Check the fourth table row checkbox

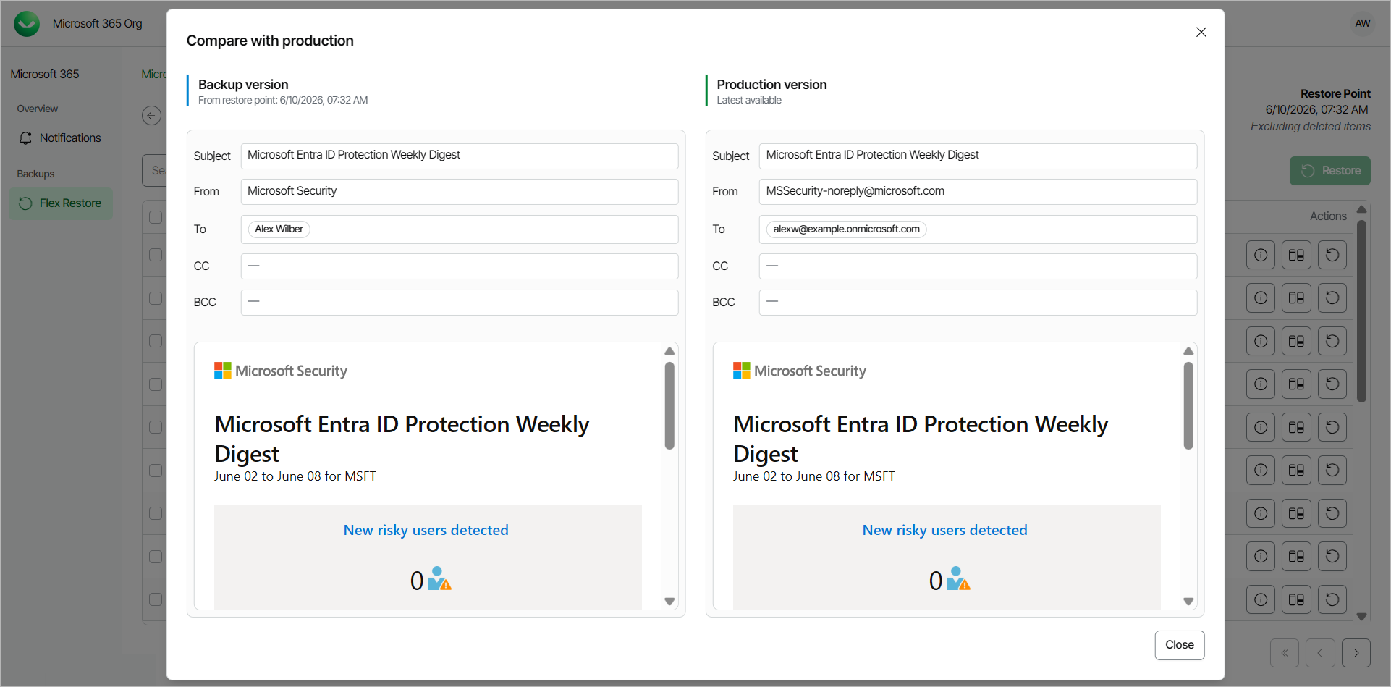coord(156,384)
